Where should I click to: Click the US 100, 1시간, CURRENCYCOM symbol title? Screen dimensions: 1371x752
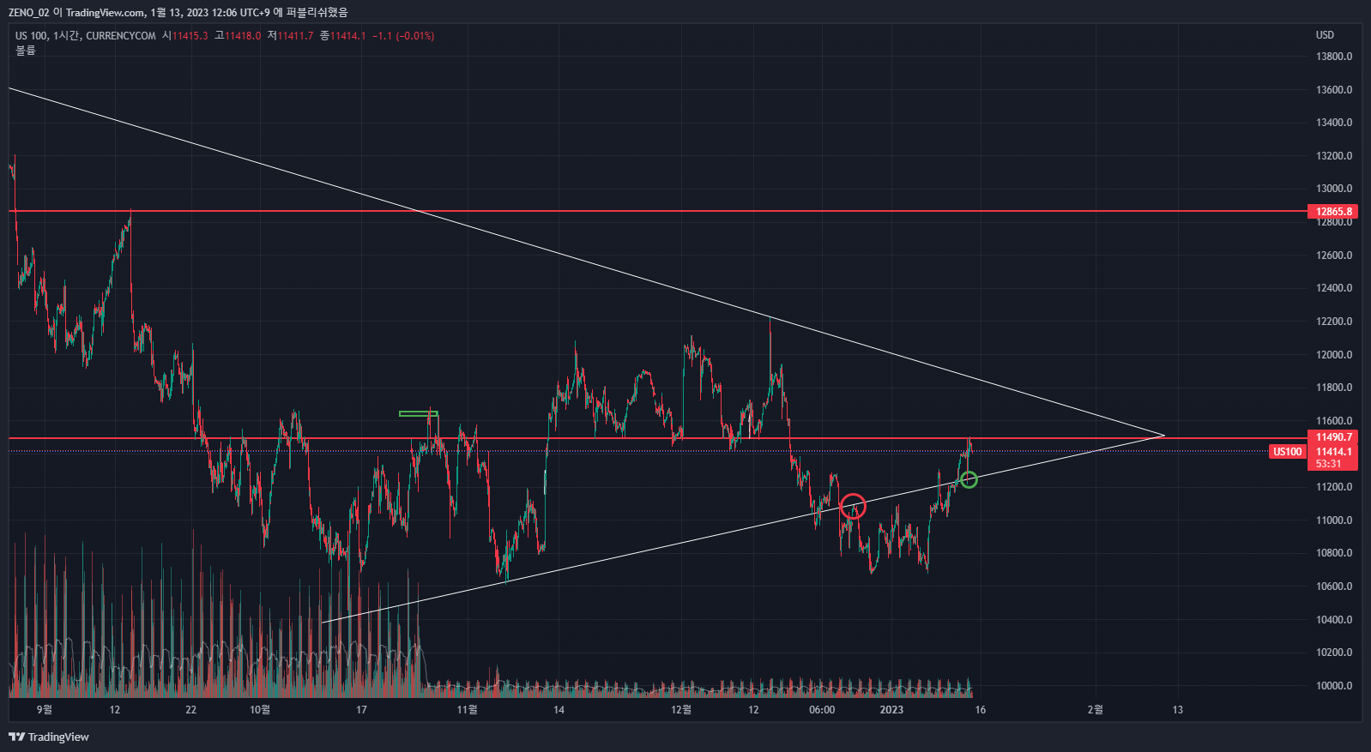(86, 36)
